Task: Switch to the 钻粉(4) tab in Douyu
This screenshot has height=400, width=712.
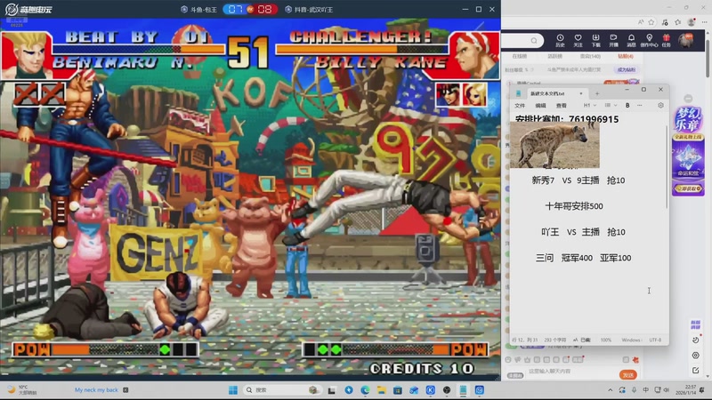Action: [x=626, y=56]
